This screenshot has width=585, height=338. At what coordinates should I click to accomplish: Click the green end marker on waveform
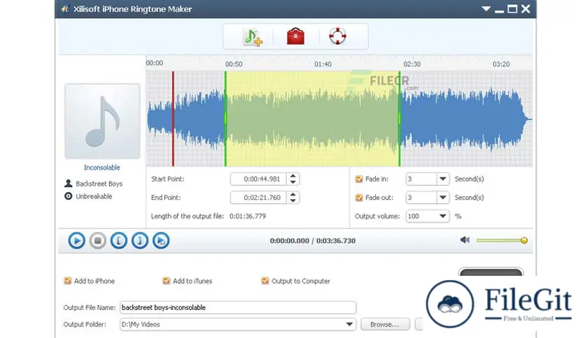(399, 119)
